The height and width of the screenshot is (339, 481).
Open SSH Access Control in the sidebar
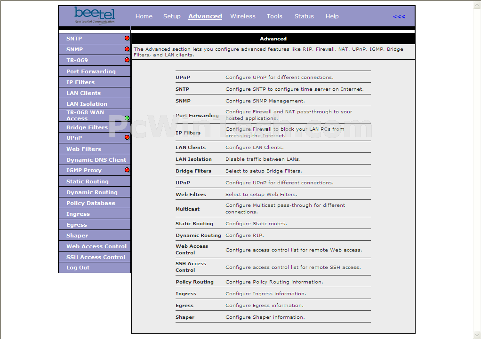tap(96, 257)
